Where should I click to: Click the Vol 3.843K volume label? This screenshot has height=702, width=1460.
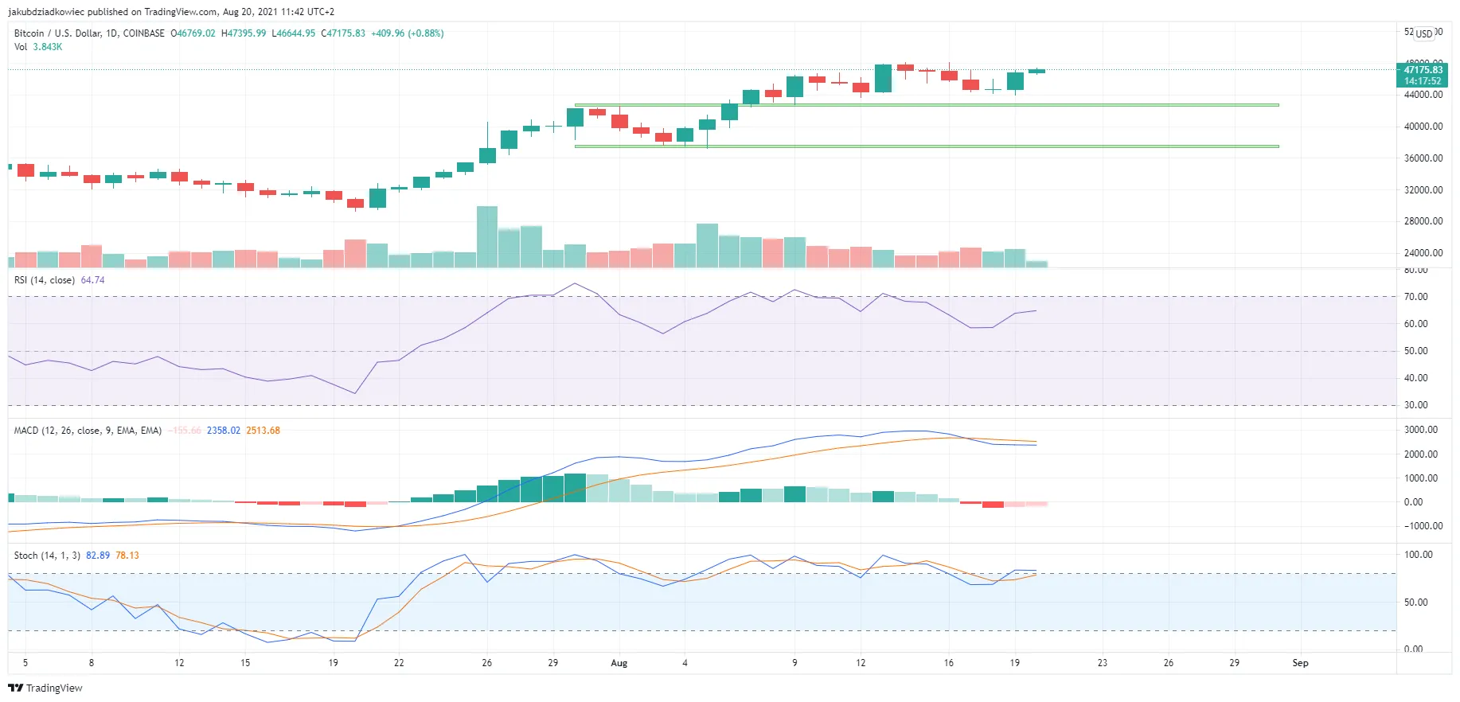[38, 47]
